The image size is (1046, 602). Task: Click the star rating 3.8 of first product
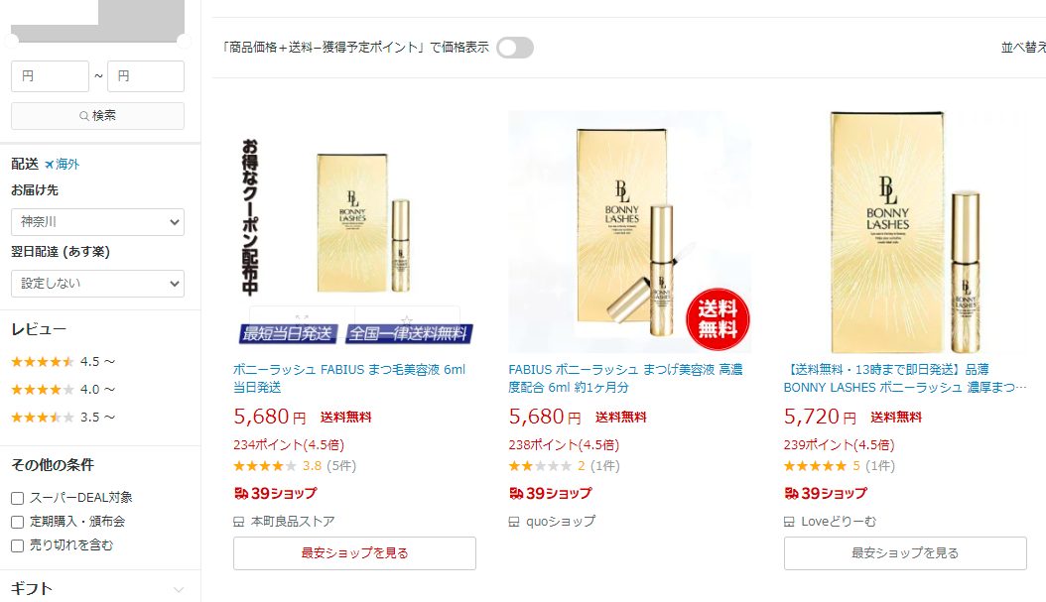pos(265,466)
